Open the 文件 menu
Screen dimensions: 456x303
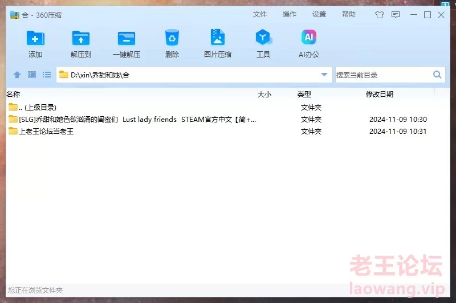(x=260, y=14)
